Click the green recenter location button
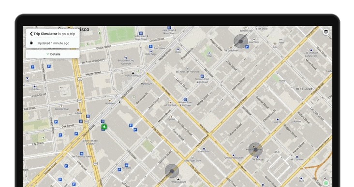 click(x=325, y=183)
